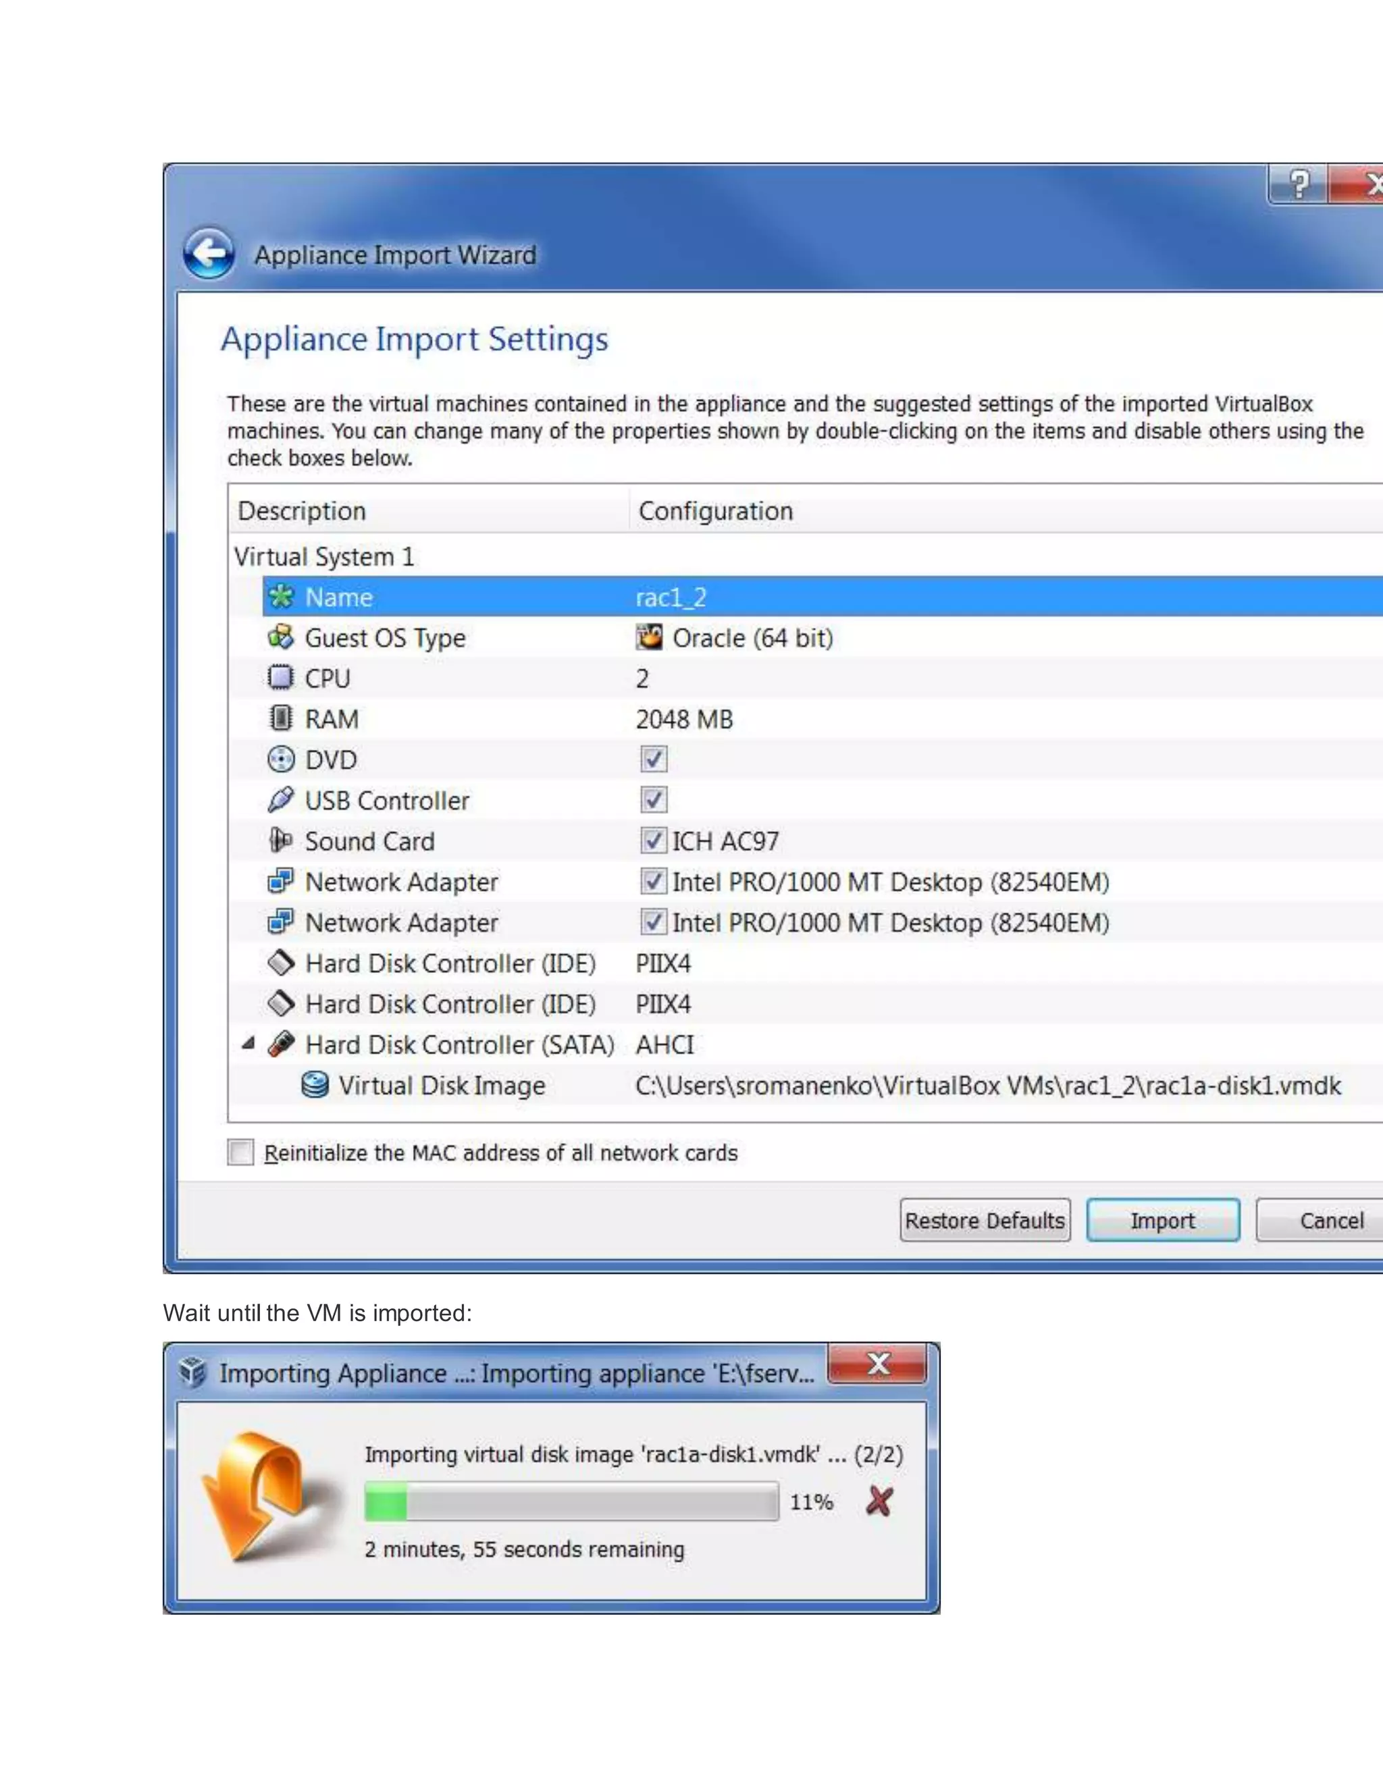Close the Importing Appliance dialog
The height and width of the screenshot is (1789, 1383).
(877, 1364)
